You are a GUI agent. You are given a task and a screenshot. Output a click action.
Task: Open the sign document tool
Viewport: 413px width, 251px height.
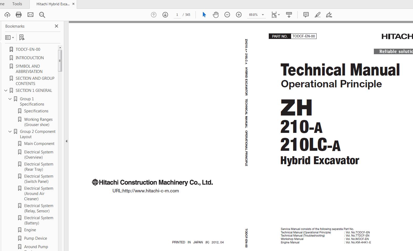coord(329,15)
